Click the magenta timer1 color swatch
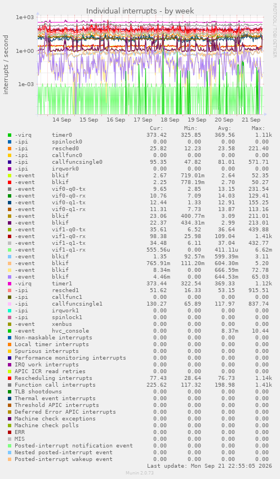The image size is (280, 479). [10, 284]
